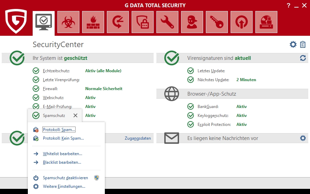310x194 pixels.
Task: Click 'Normale Sicherheit' firewall status text
Action: pos(104,89)
